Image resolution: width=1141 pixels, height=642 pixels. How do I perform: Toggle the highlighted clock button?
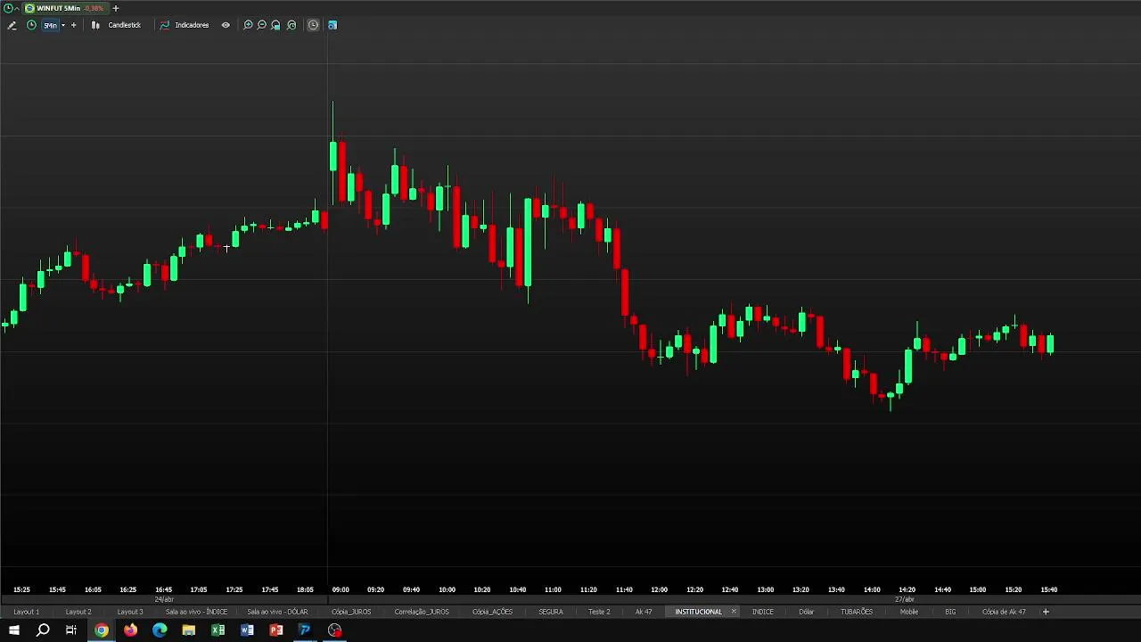(313, 25)
